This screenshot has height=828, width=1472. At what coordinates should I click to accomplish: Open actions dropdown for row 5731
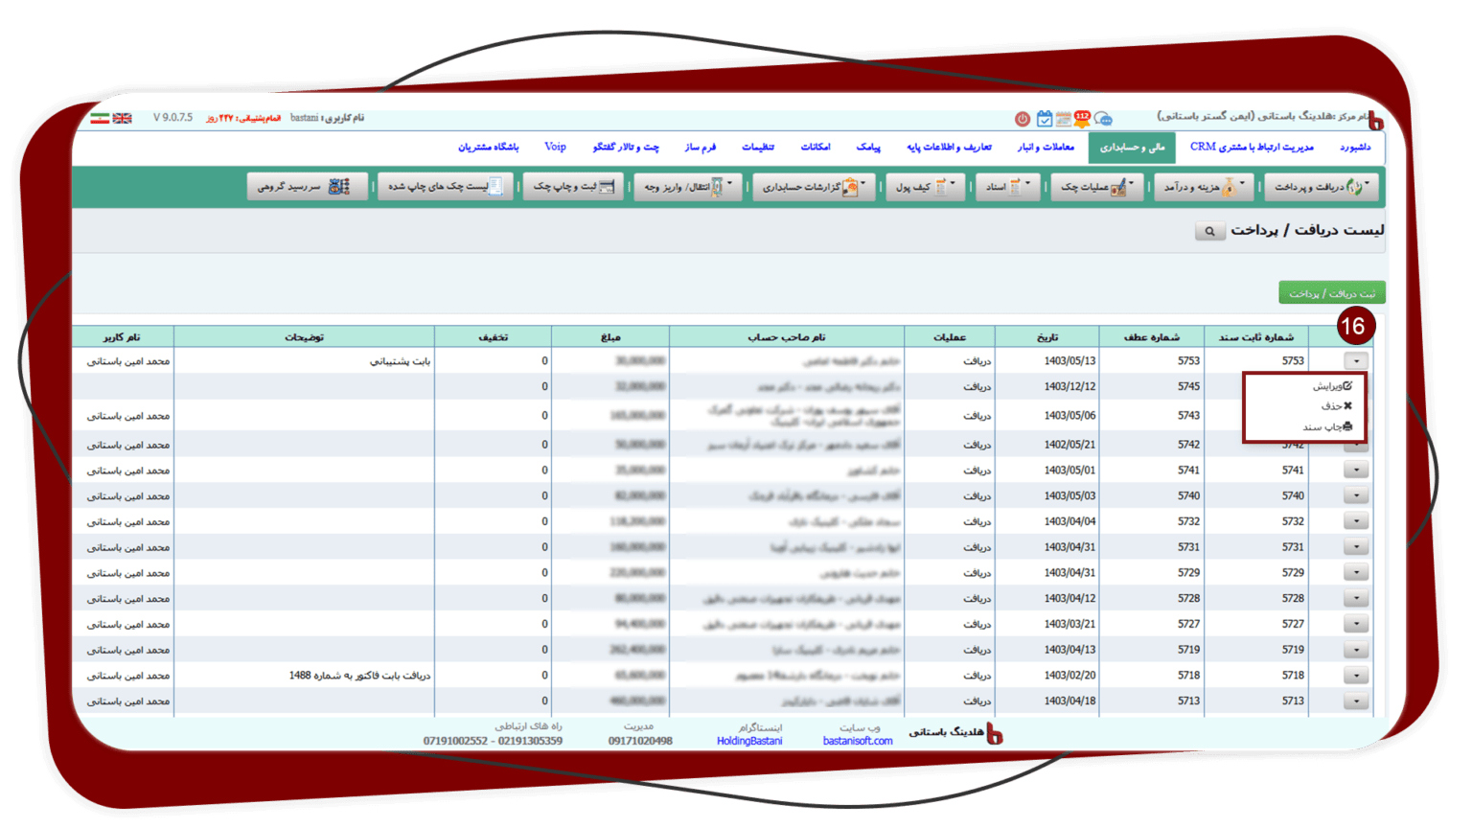(x=1356, y=547)
